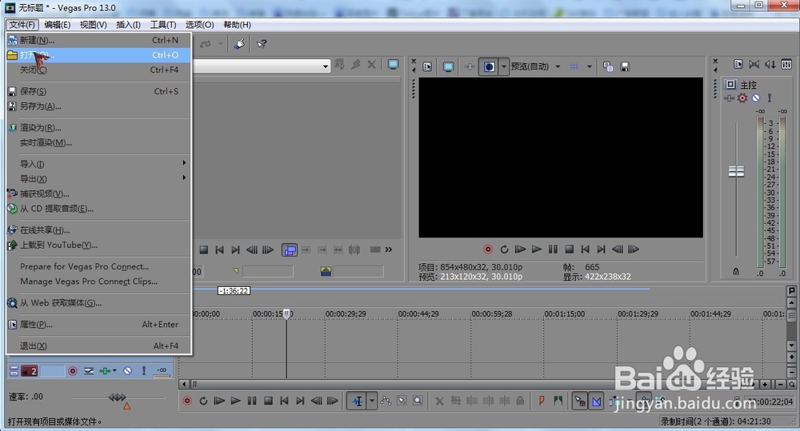This screenshot has height=431, width=800.
Task: Click the timeline transport record button
Action: point(187,401)
